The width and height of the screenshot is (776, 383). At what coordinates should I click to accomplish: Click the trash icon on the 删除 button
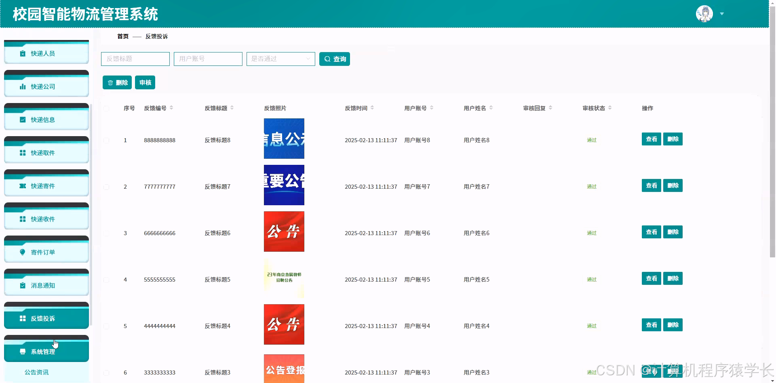[111, 82]
